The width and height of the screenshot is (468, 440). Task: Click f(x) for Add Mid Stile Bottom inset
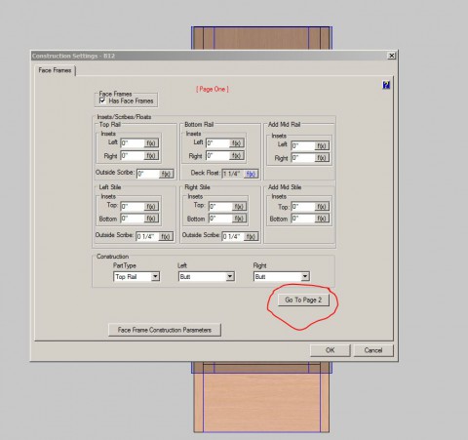(x=322, y=219)
